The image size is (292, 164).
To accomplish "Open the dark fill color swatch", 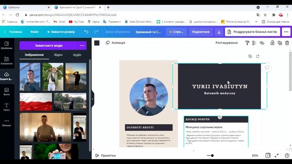I will point(97,43).
